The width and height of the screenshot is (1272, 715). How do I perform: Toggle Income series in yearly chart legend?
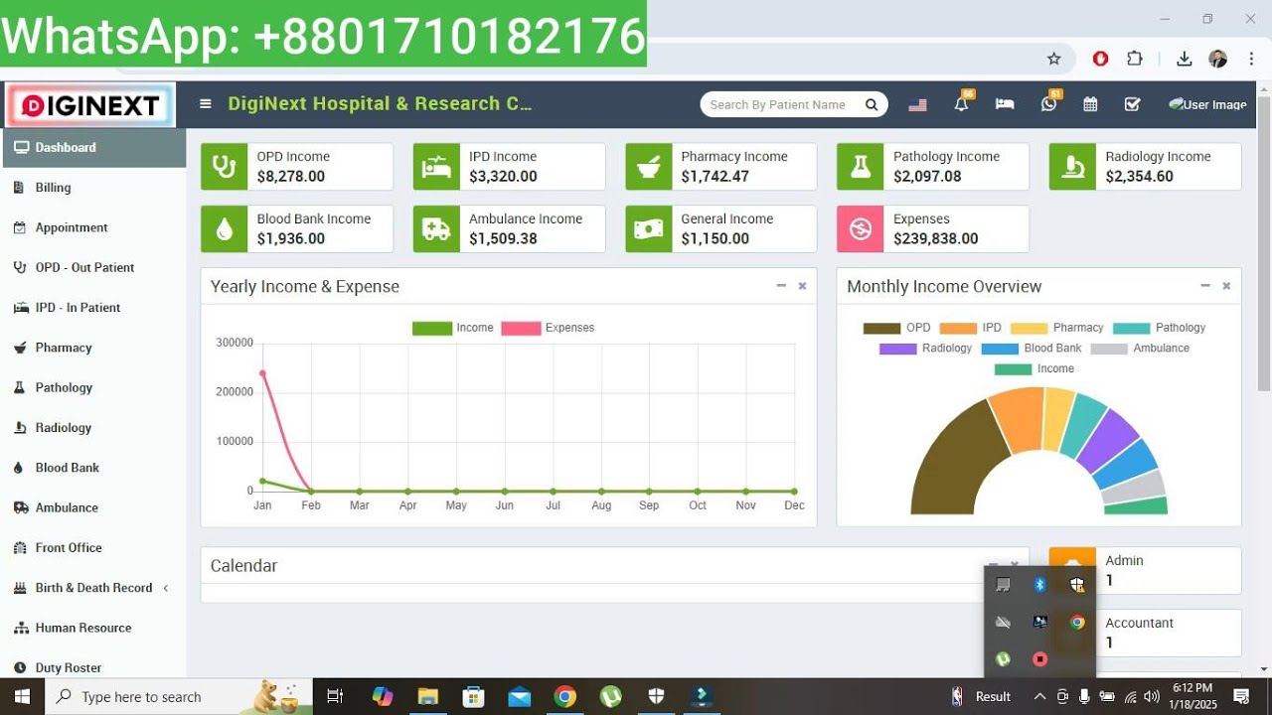(453, 328)
